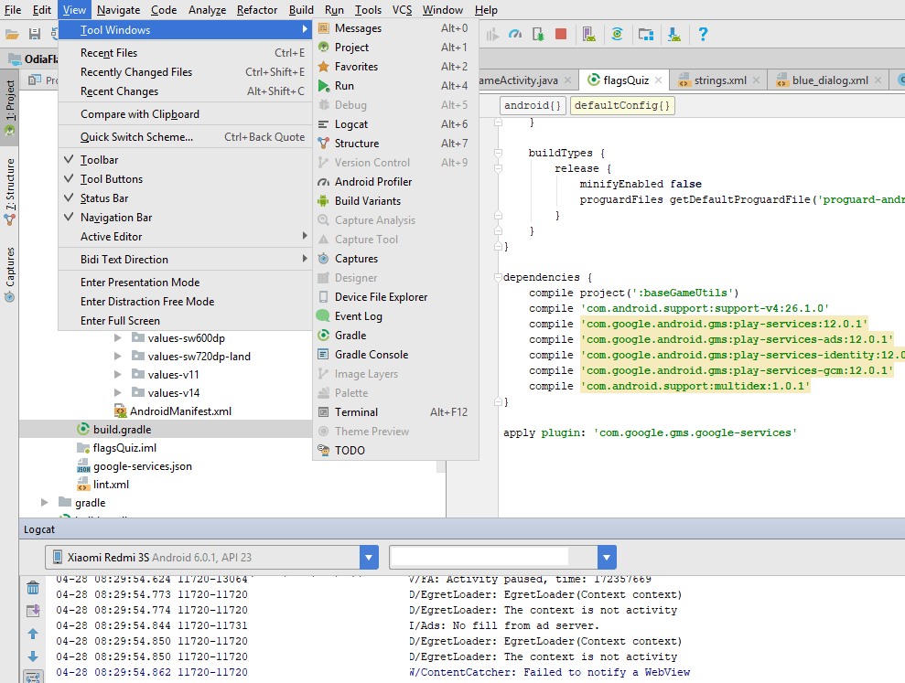Screen dimensions: 905x683
Task: Click the green Run icon in submenu
Action: pos(324,85)
